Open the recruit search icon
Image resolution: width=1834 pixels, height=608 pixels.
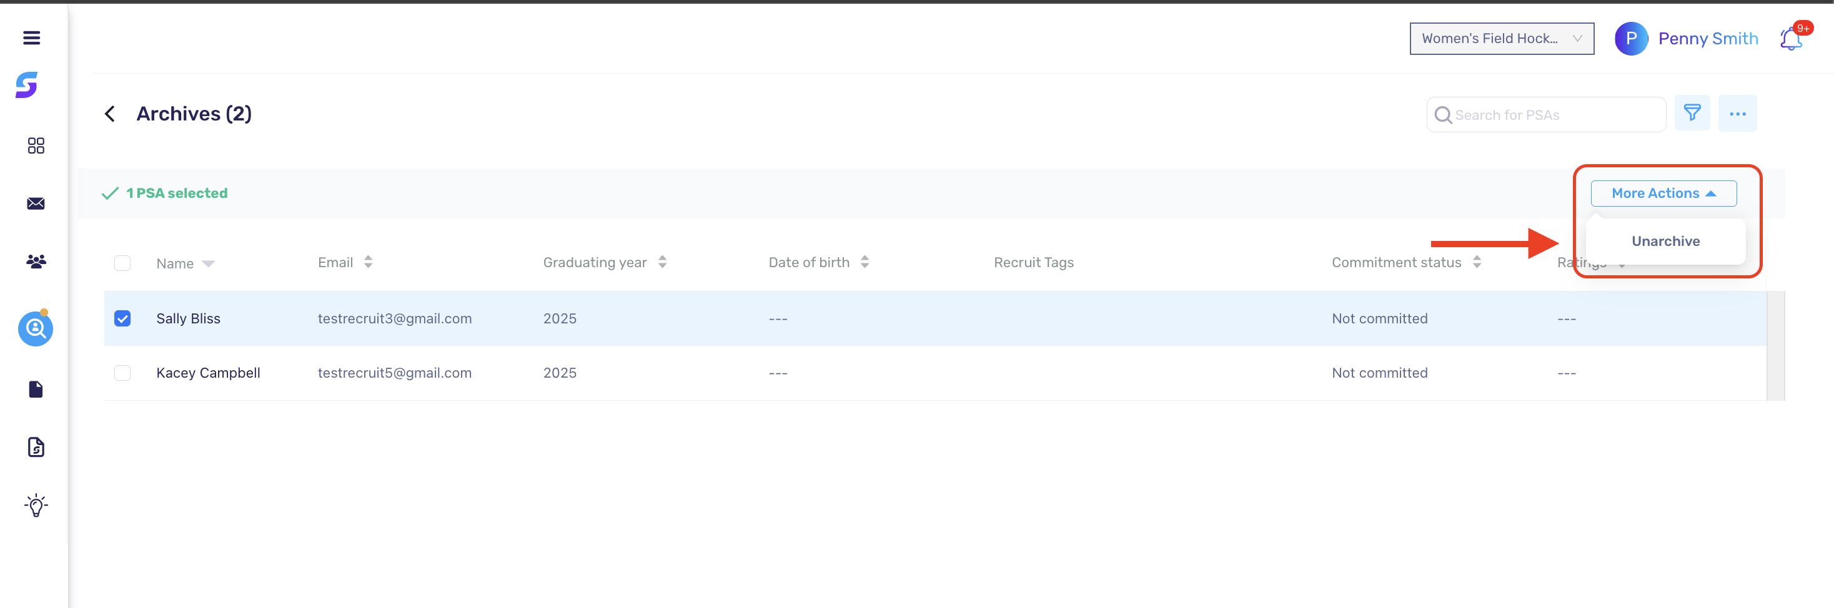36,328
